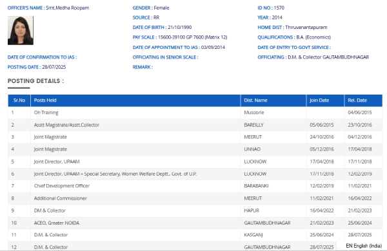Image resolution: width=387 pixels, height=251 pixels.
Task: Click relieving date 16/04/2022
Action: pos(360,198)
